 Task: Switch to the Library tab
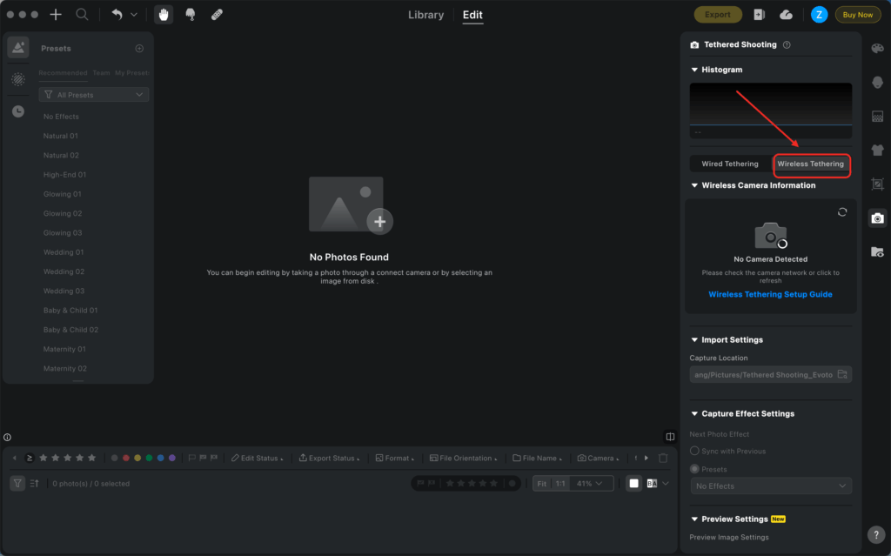tap(425, 15)
